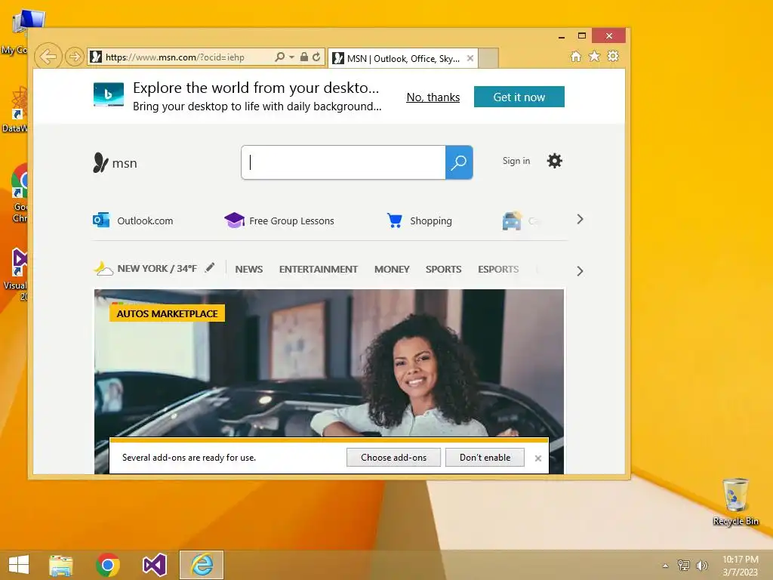
Task: Open the Outlook.com shortcut
Action: 133,221
